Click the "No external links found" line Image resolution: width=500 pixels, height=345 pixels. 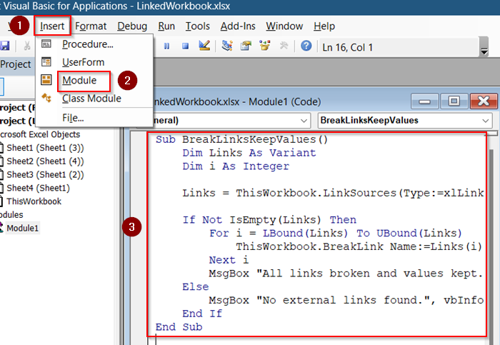[346, 301]
